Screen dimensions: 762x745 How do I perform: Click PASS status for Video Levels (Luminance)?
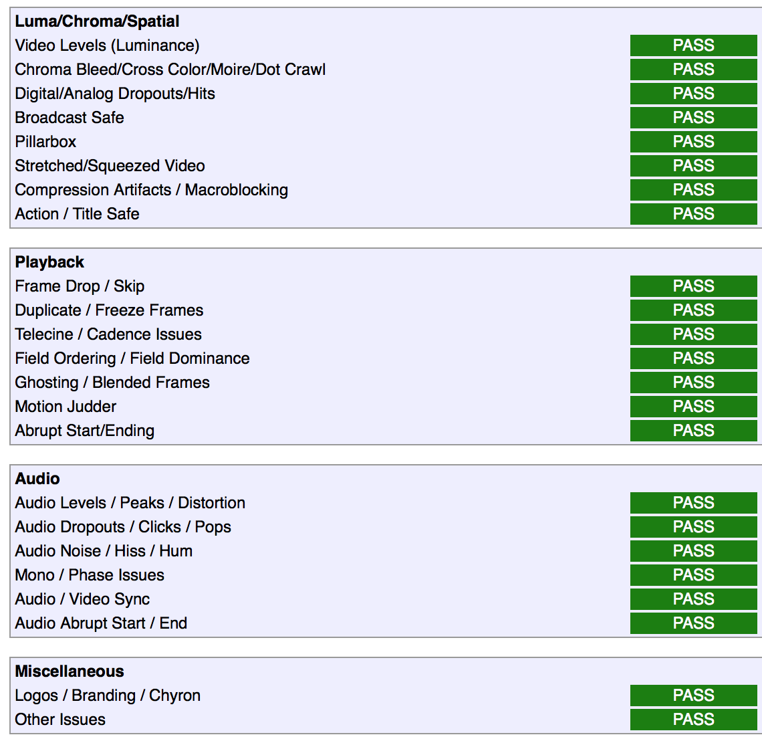point(693,45)
